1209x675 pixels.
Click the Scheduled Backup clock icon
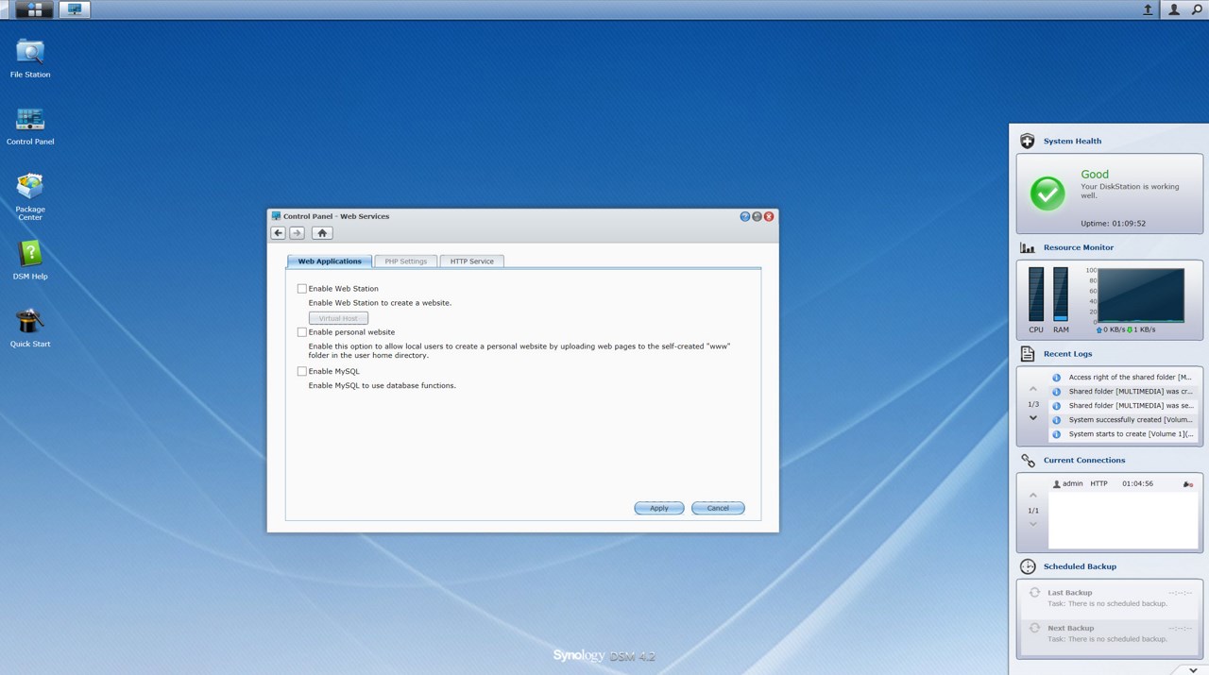click(x=1028, y=566)
